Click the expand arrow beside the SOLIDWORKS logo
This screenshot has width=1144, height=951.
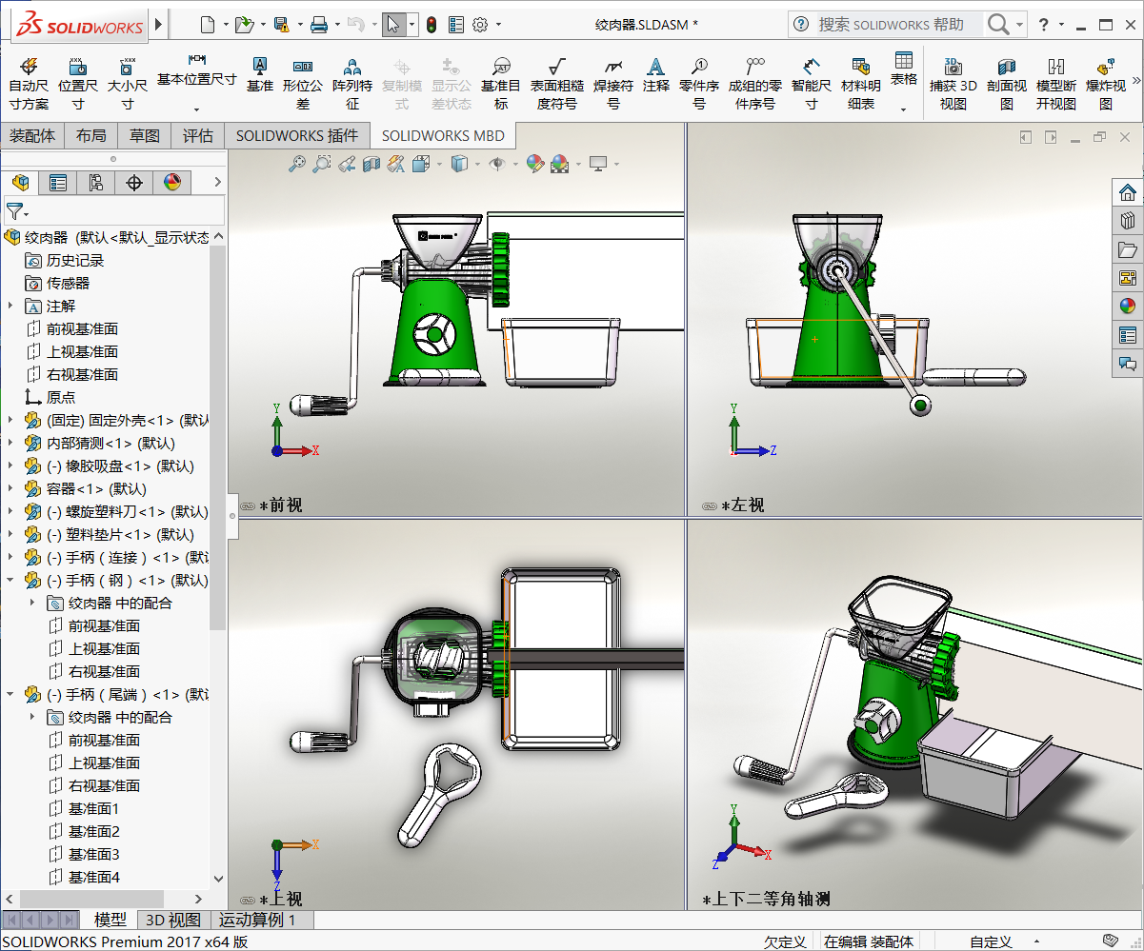click(158, 25)
